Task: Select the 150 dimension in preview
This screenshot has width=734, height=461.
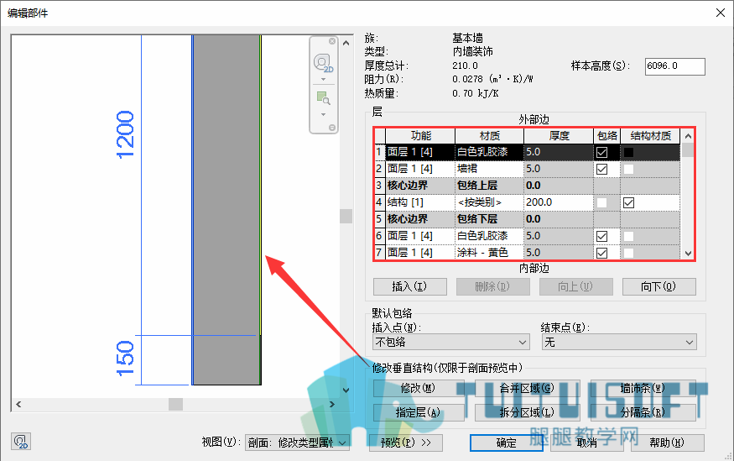Action: pos(126,359)
